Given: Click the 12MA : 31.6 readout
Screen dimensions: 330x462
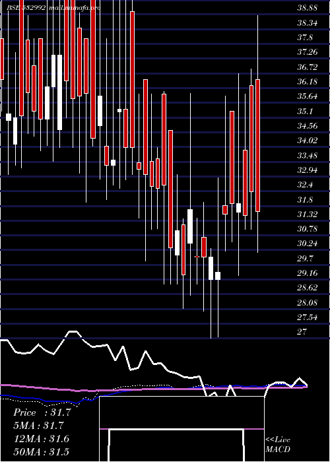Looking at the screenshot, I should pos(42,439).
